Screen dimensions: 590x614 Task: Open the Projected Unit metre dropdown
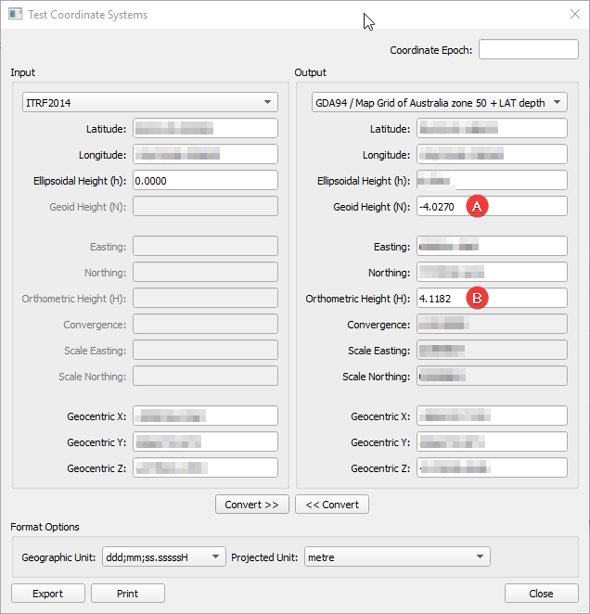[396, 556]
